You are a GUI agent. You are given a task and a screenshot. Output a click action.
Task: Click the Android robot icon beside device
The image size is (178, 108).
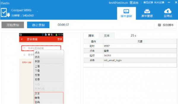[8, 15]
